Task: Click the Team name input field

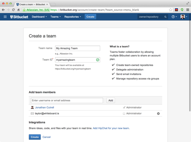Action: click(77, 48)
